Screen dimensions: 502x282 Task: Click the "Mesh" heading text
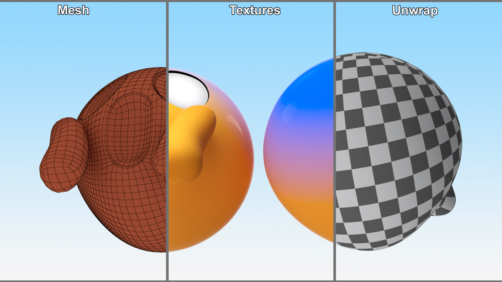point(73,10)
